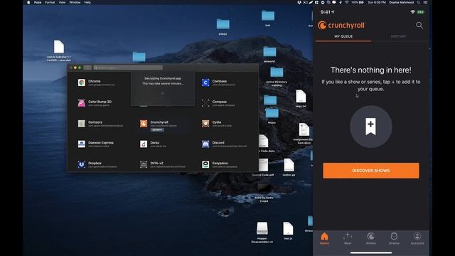This screenshot has width=455, height=256.
Task: Open the Apple menu
Action: click(28, 2)
